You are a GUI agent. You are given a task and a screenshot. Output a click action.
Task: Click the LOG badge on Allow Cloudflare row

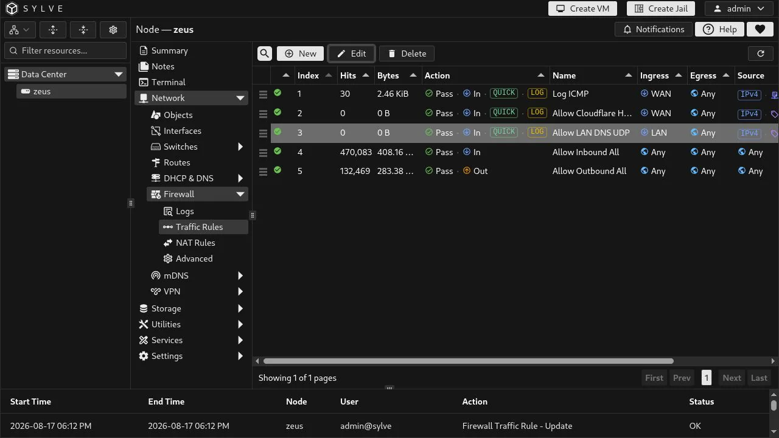click(x=537, y=113)
